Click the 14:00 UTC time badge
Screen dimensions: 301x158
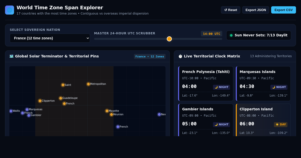(211, 34)
